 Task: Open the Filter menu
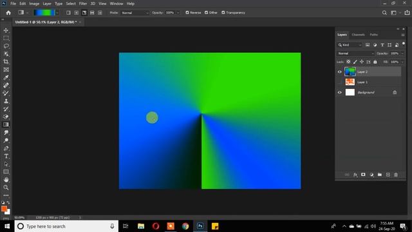83,4
